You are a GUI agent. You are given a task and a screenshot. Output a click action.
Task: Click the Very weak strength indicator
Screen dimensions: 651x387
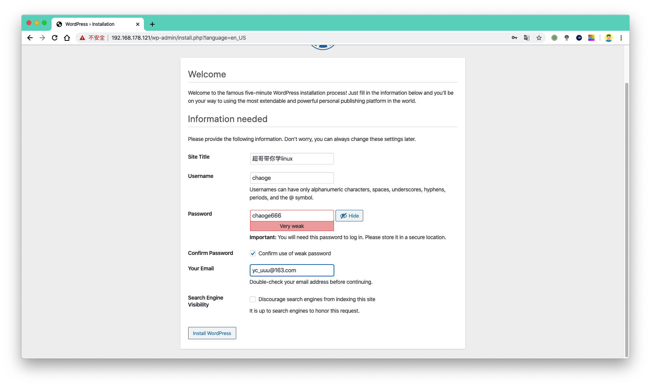[x=292, y=226]
